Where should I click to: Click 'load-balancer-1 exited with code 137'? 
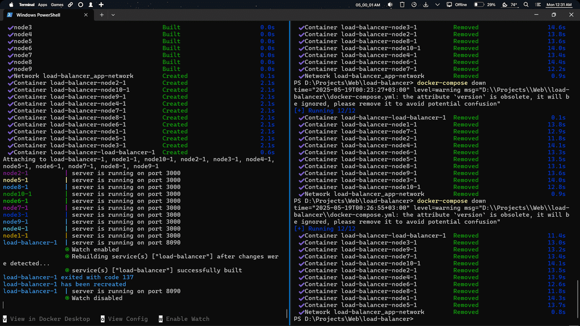(69, 277)
